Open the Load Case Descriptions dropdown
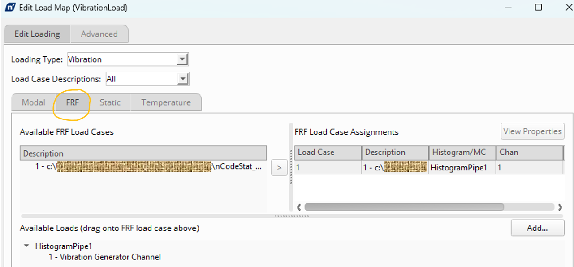 pos(182,79)
